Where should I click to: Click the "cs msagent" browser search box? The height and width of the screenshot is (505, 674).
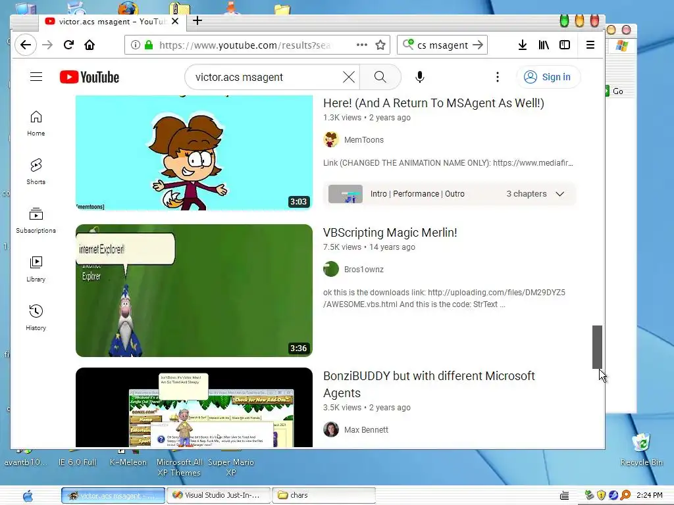[442, 45]
